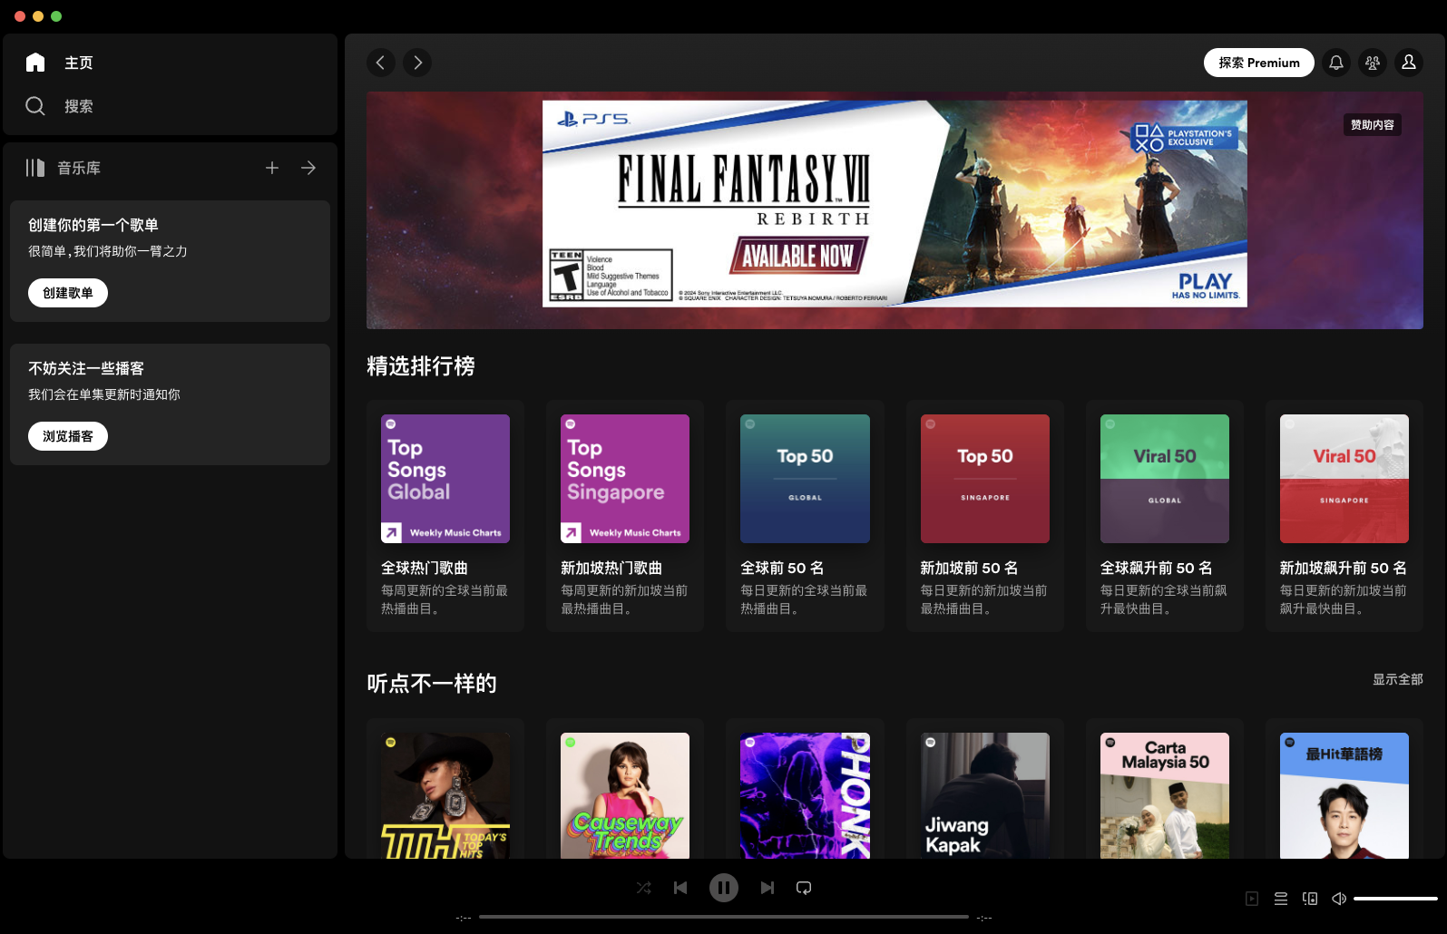
Task: Click 听点不一样的 section heading
Action: tap(432, 684)
